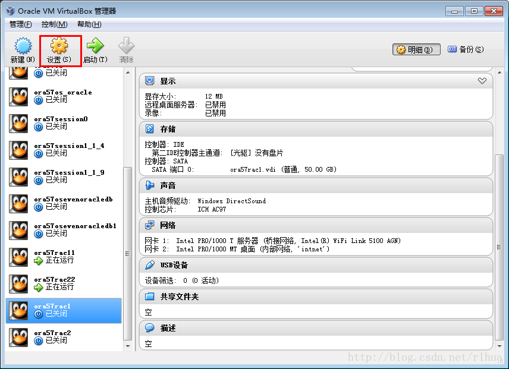Click the penguin icon of ora57session1_1_4
Image resolution: width=509 pixels, height=369 pixels.
18,150
